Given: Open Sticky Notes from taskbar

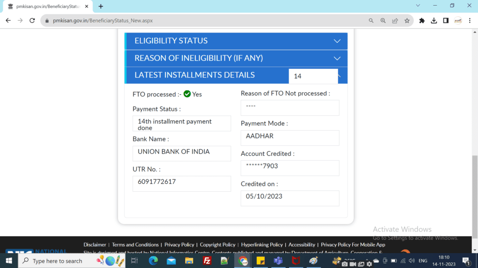Looking at the screenshot, I should tap(260, 261).
